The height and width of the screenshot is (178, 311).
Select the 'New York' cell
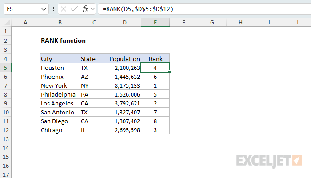pyautogui.click(x=60, y=85)
